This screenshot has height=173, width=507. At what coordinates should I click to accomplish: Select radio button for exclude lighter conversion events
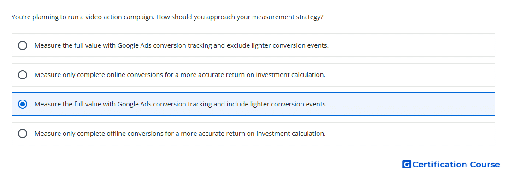[x=23, y=45]
